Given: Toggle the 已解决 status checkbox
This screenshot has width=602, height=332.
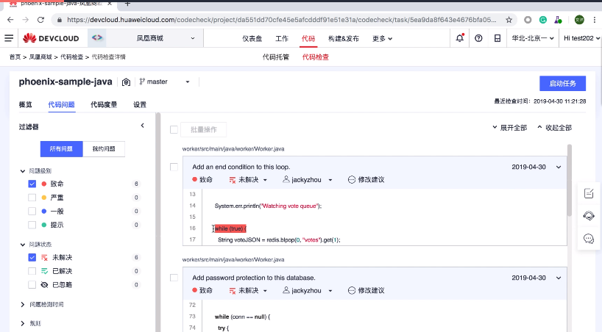Looking at the screenshot, I should click(x=32, y=271).
